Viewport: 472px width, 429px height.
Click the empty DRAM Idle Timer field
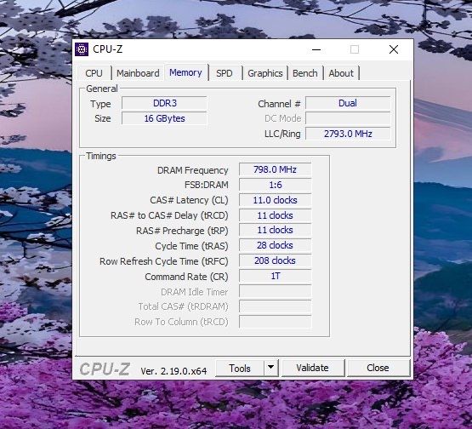pyautogui.click(x=276, y=292)
